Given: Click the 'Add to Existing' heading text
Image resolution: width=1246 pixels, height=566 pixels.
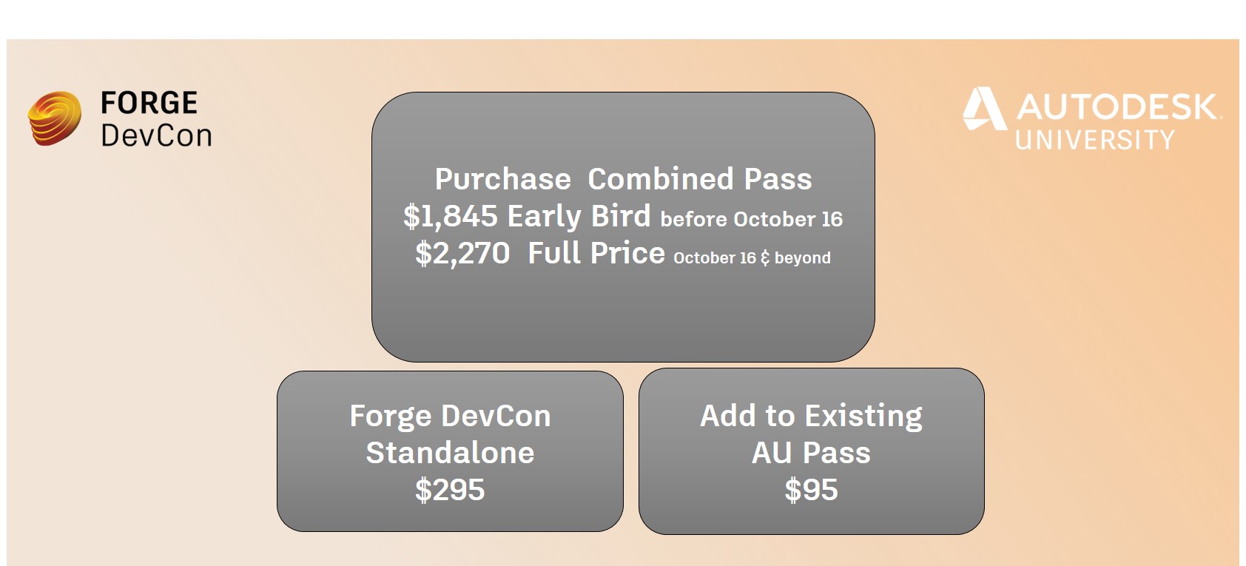Looking at the screenshot, I should point(811,416).
